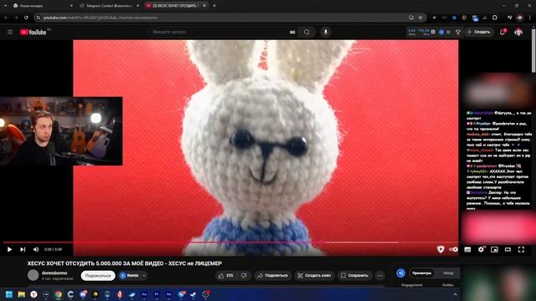The width and height of the screenshot is (536, 301).
Task: Dislike the video
Action: point(244,275)
